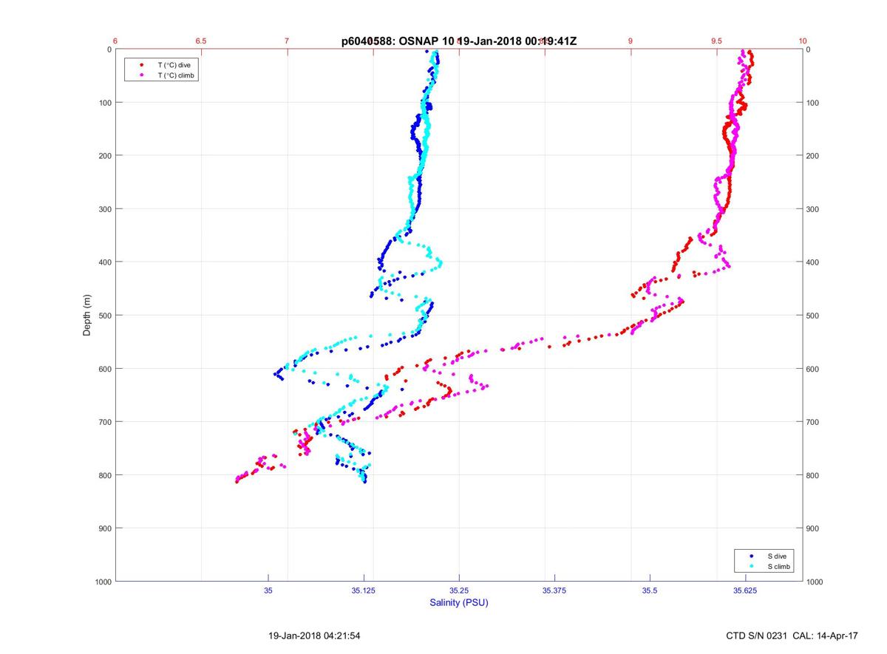Viewport: 887px width, 654px height.
Task: Click the '35.125' salinity tick label
Action: click(x=364, y=590)
